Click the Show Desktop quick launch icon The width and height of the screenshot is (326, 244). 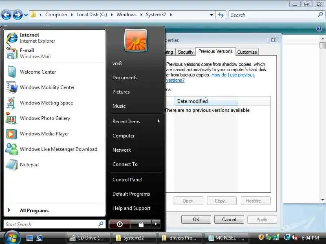[29, 238]
